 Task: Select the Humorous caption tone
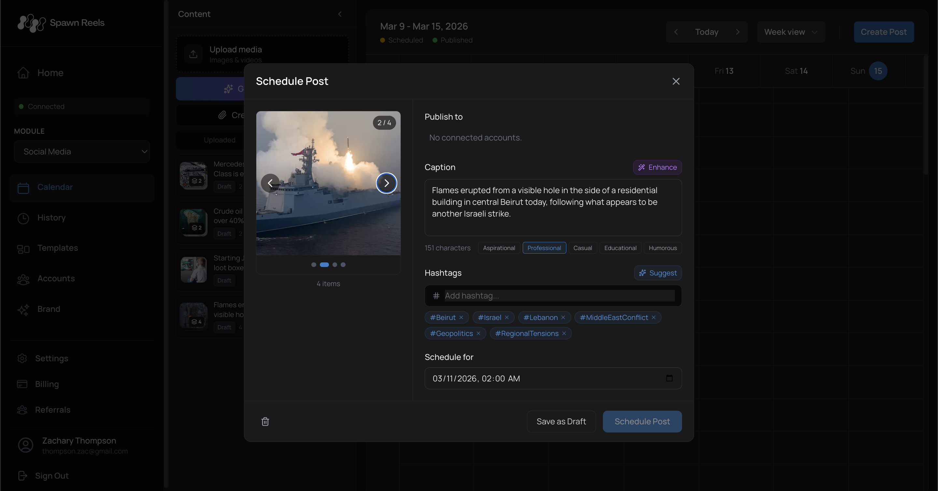662,248
